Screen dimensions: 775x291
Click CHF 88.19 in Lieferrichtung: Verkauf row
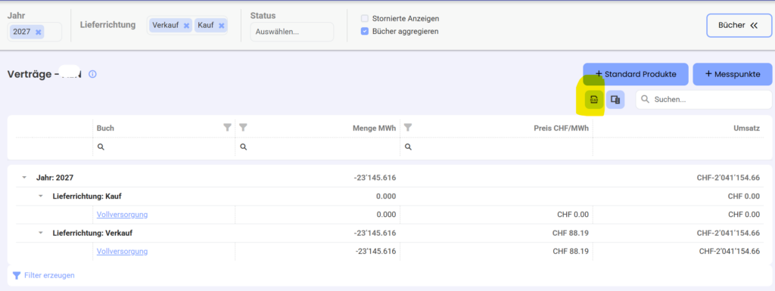(571, 233)
